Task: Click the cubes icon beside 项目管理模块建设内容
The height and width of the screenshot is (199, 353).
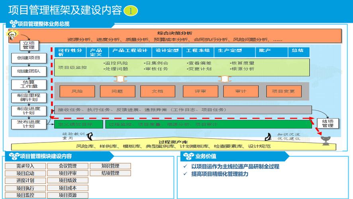Action: point(14,156)
